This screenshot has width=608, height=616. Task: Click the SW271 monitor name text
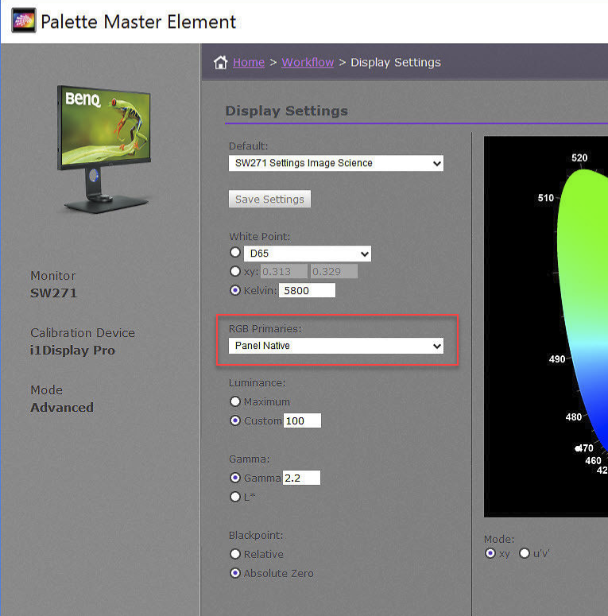pos(53,293)
